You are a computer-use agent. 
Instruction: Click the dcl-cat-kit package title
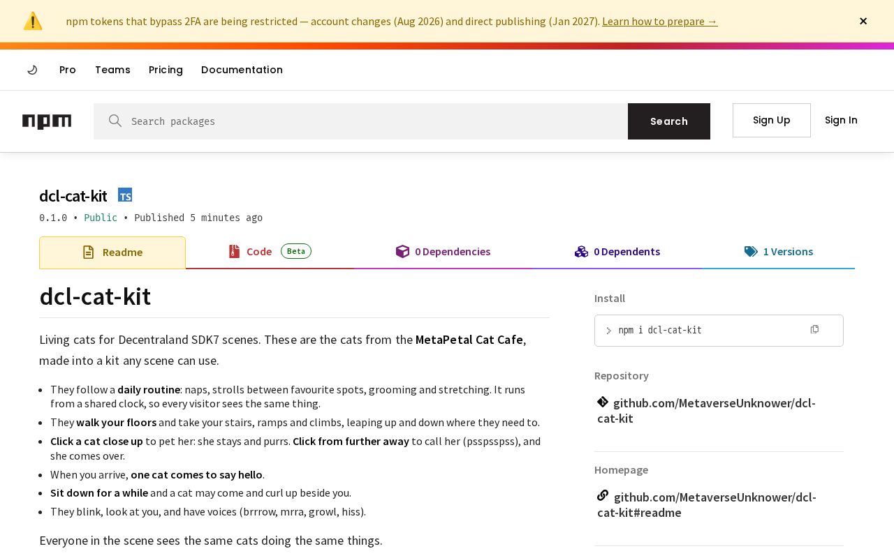tap(73, 196)
